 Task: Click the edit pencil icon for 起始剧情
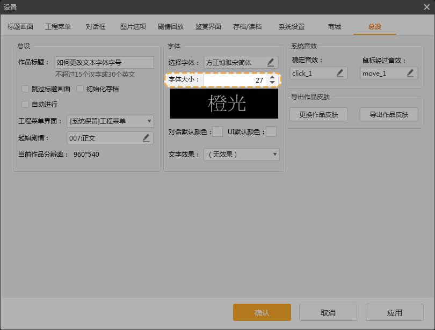coord(146,138)
